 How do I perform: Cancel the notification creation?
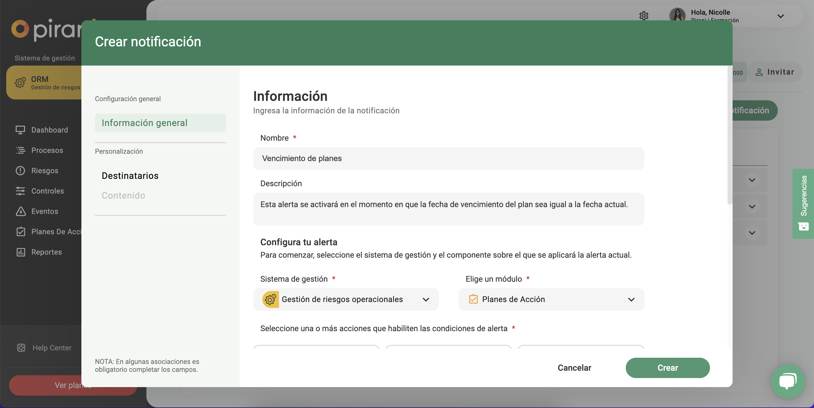574,368
